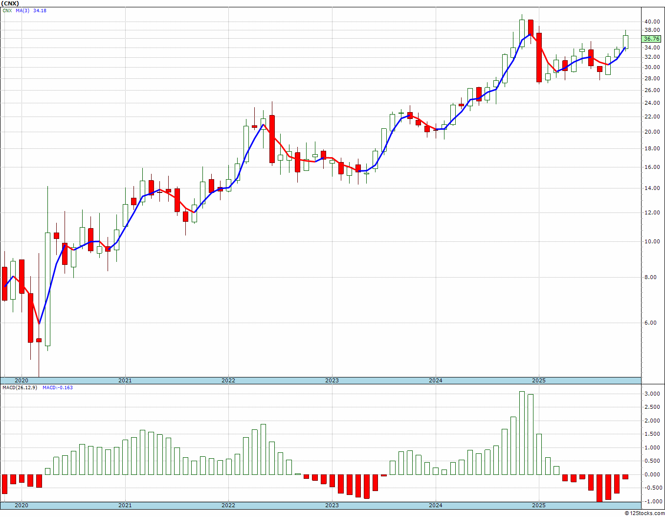Click the tallest green MACD histogram bar
The width and height of the screenshot is (665, 517).
click(x=522, y=433)
